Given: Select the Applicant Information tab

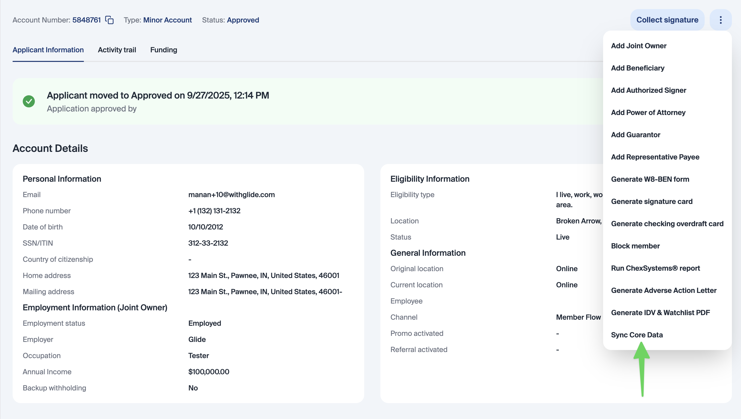Looking at the screenshot, I should pos(48,50).
